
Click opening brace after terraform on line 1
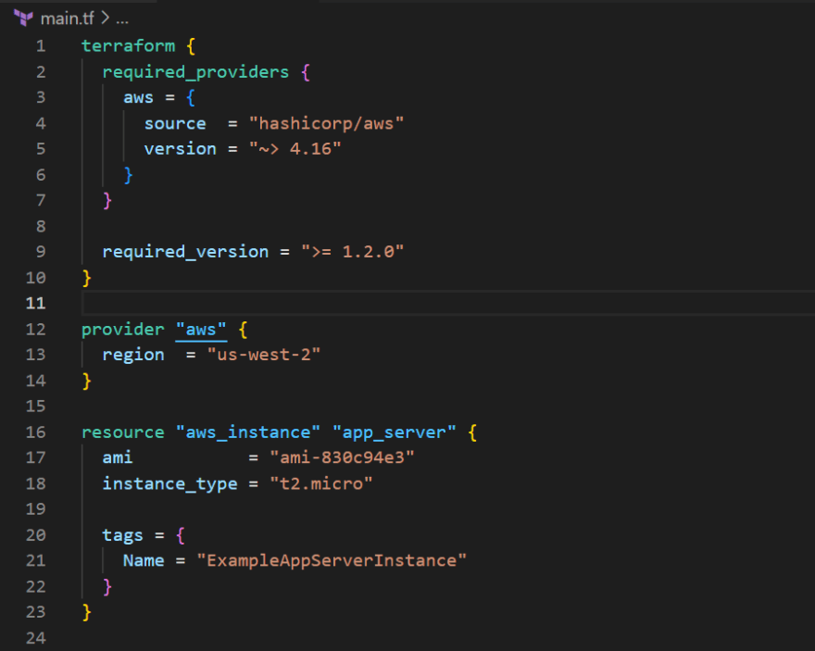click(191, 46)
